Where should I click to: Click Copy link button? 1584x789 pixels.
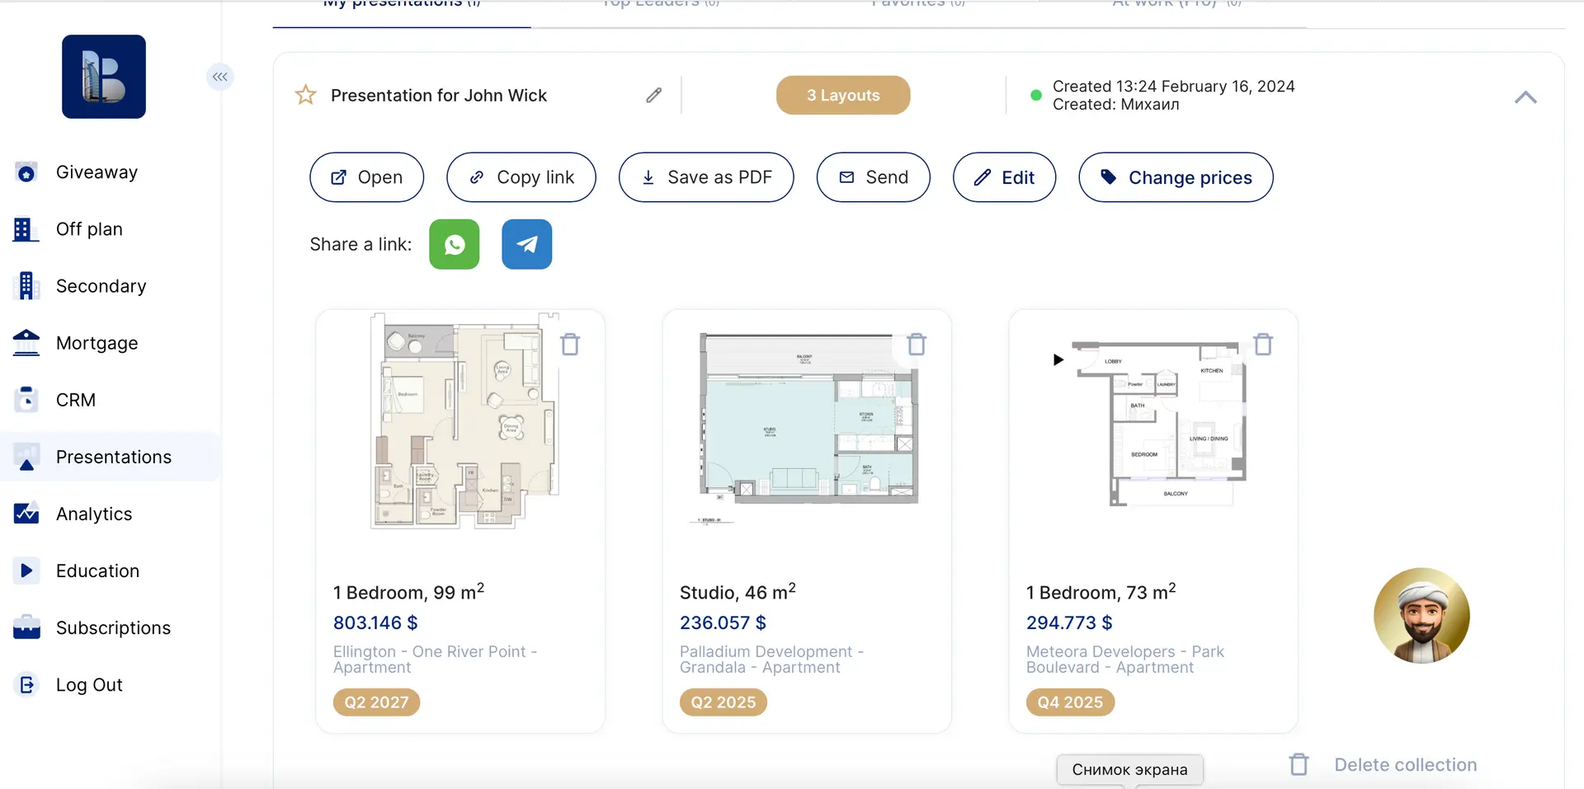point(521,177)
